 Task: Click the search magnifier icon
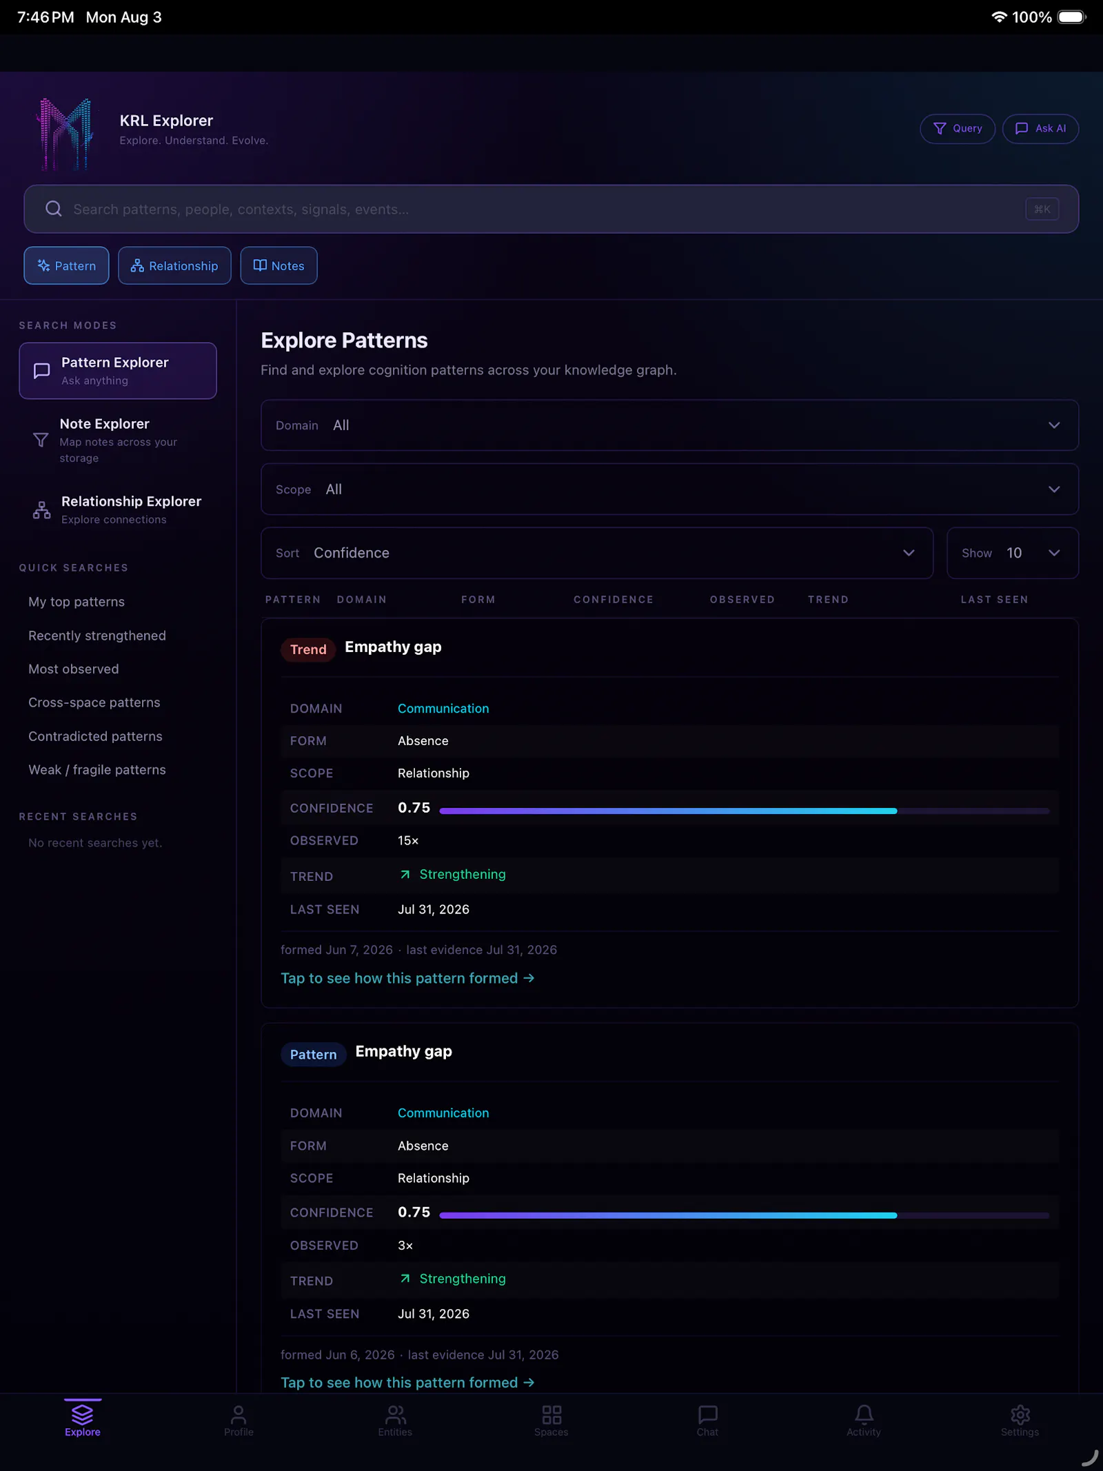[54, 209]
